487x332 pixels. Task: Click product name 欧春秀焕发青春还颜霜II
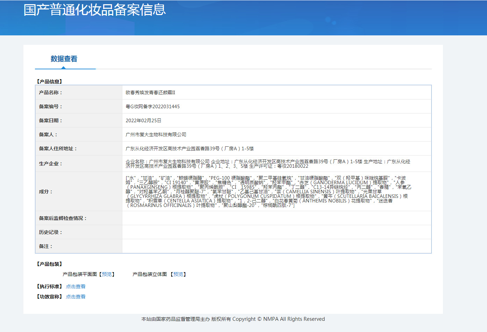(x=150, y=92)
